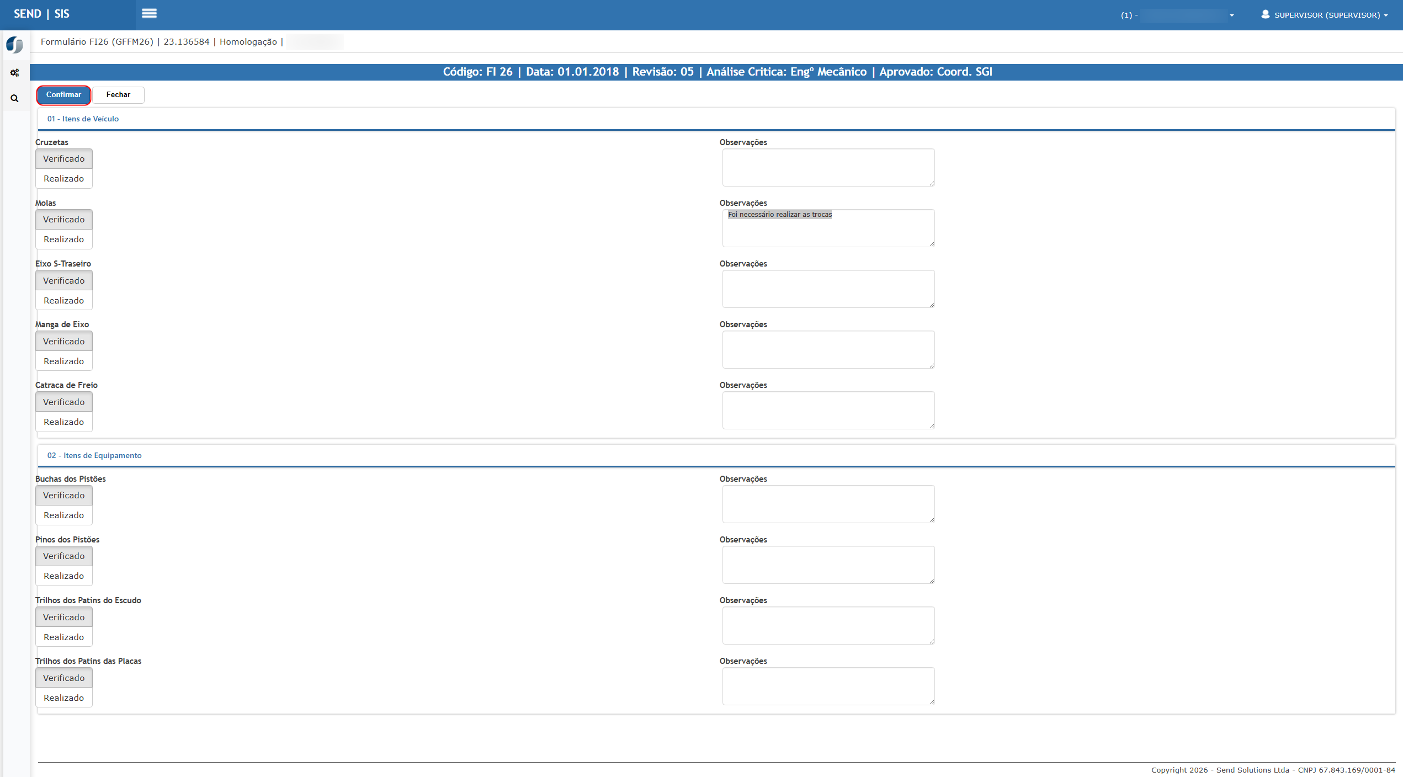
Task: Open the SUPERVISOR user dropdown
Action: pos(1330,15)
